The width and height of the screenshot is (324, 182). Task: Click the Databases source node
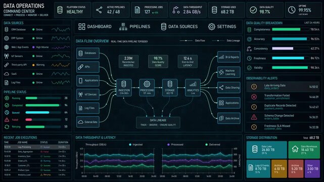(88, 53)
